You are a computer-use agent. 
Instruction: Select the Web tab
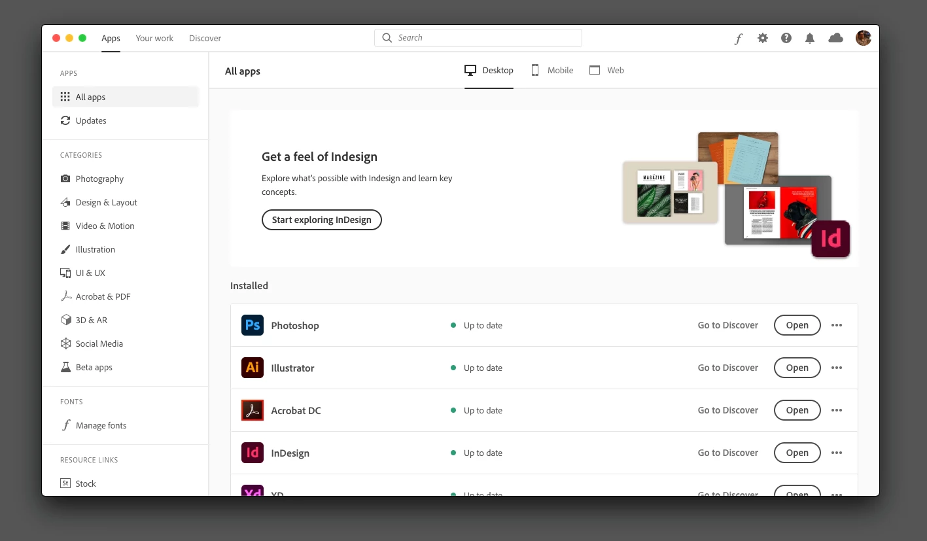click(x=606, y=70)
